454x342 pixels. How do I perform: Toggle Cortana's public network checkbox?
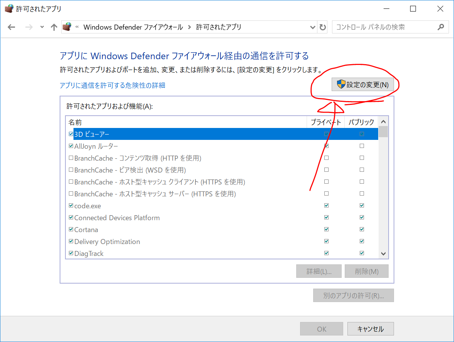tap(362, 229)
